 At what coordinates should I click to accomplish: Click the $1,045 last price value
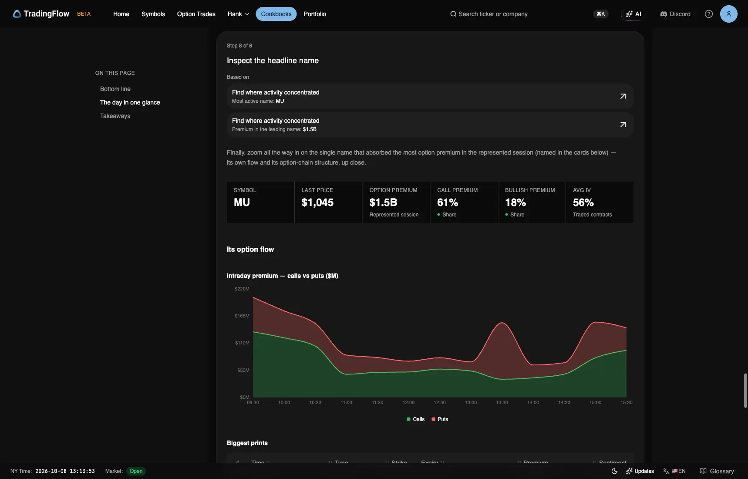317,202
